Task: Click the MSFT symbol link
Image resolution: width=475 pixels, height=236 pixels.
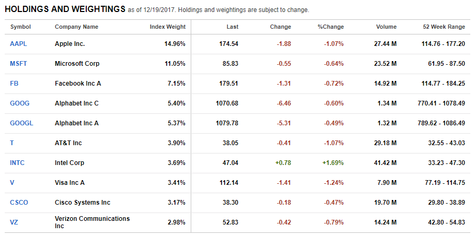Action: click(x=18, y=64)
